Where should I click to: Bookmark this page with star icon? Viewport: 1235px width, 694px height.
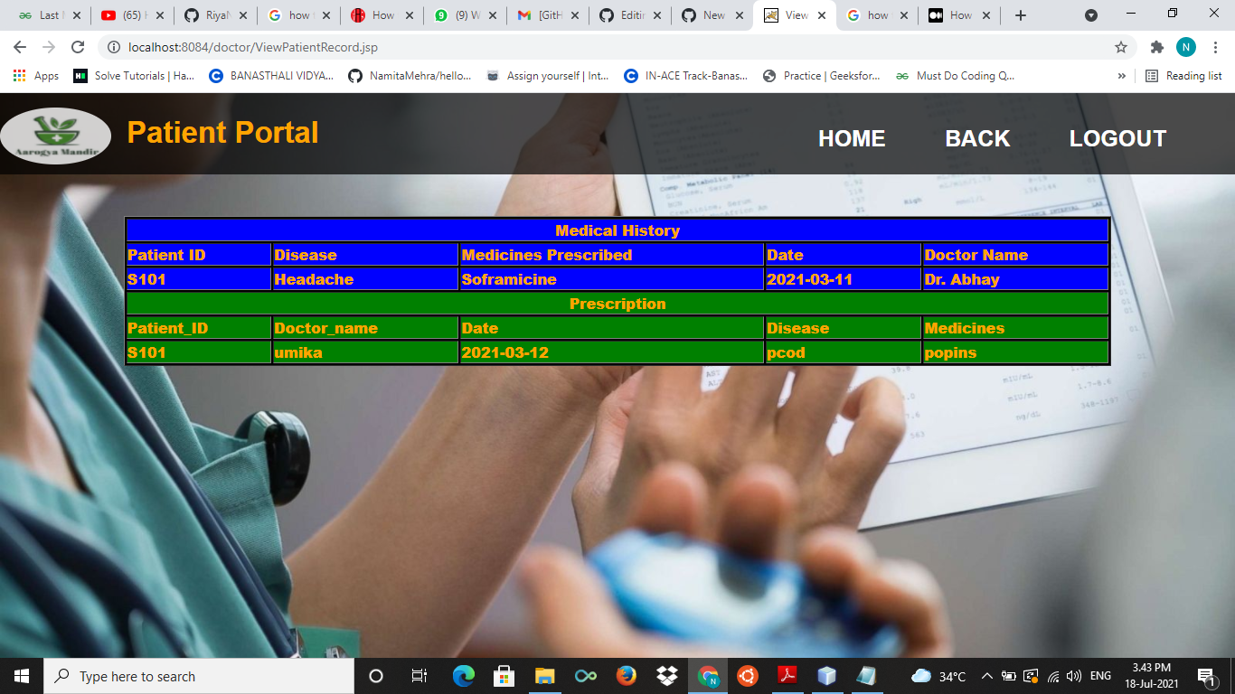[1121, 47]
